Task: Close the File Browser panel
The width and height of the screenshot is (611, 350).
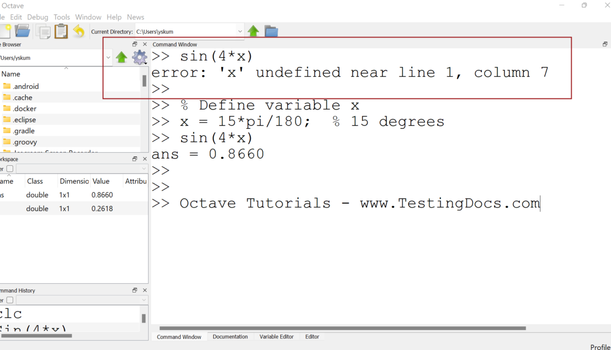Action: pos(145,44)
